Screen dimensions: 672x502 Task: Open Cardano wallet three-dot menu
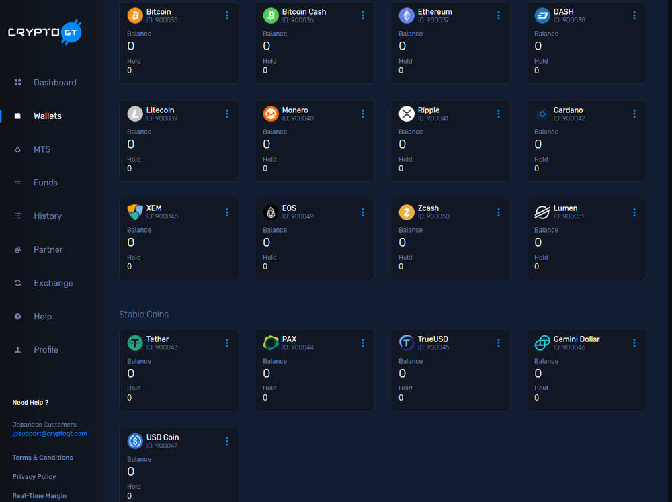tap(634, 114)
